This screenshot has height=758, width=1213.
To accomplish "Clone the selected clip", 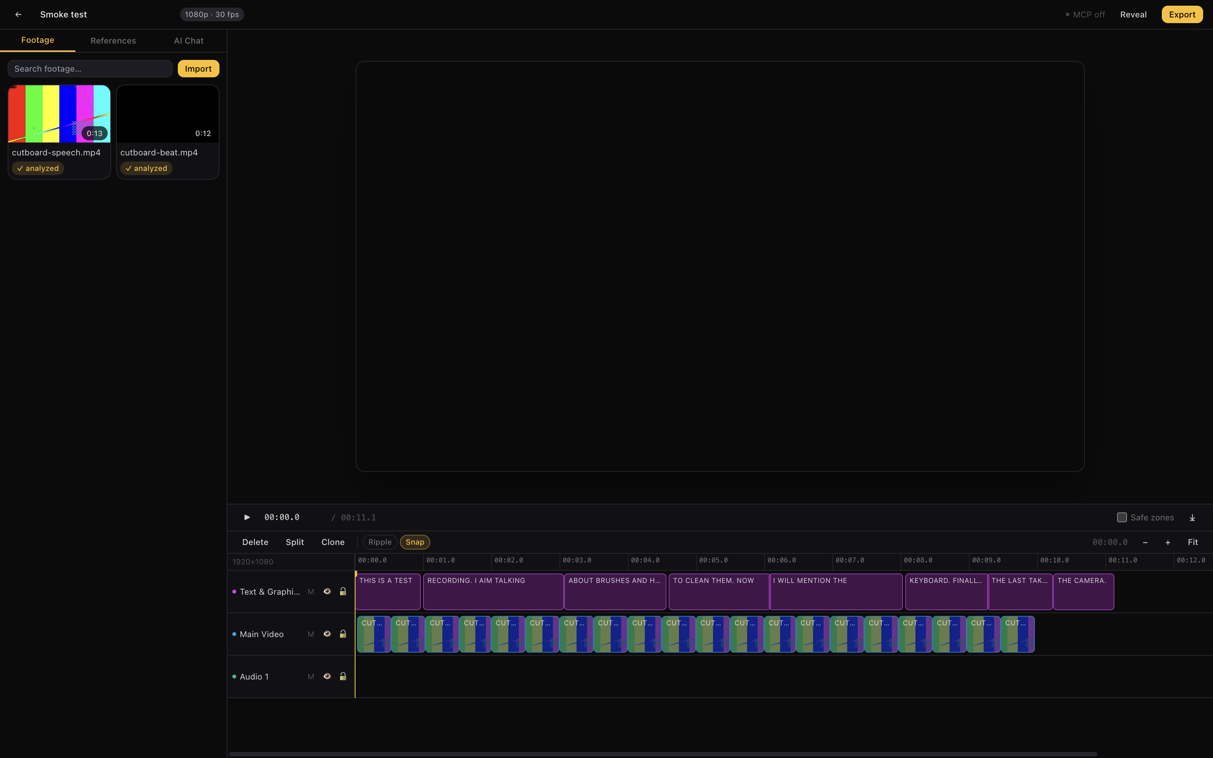I will pos(333,542).
